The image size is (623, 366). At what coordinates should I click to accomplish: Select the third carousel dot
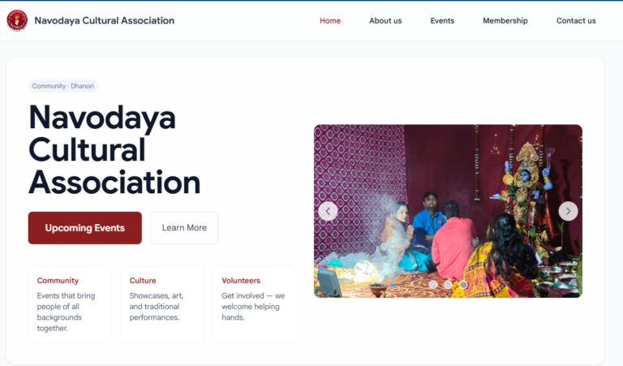[463, 285]
